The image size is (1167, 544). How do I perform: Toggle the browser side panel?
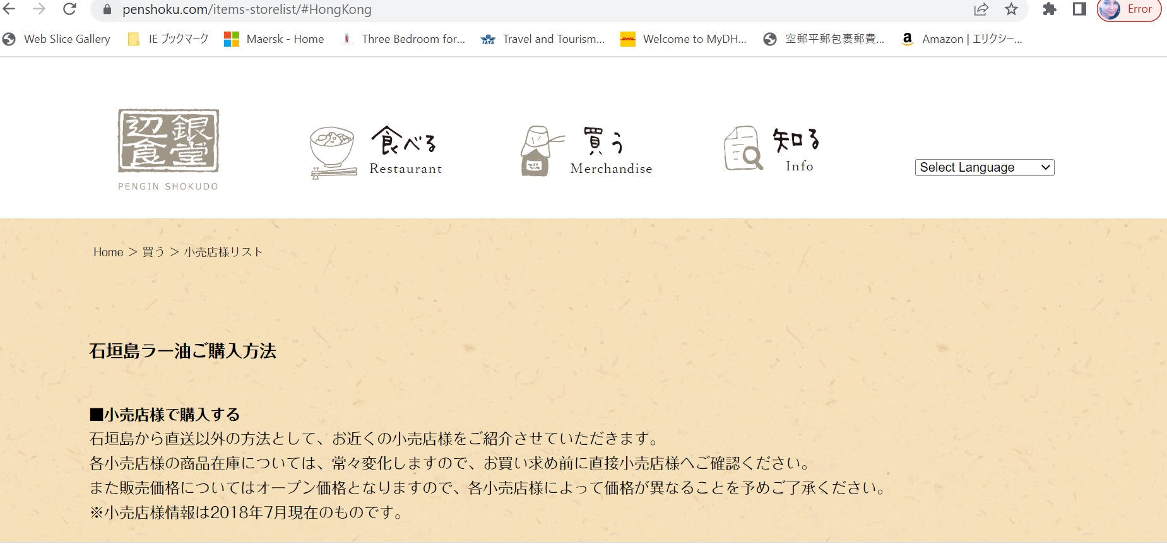(1079, 9)
